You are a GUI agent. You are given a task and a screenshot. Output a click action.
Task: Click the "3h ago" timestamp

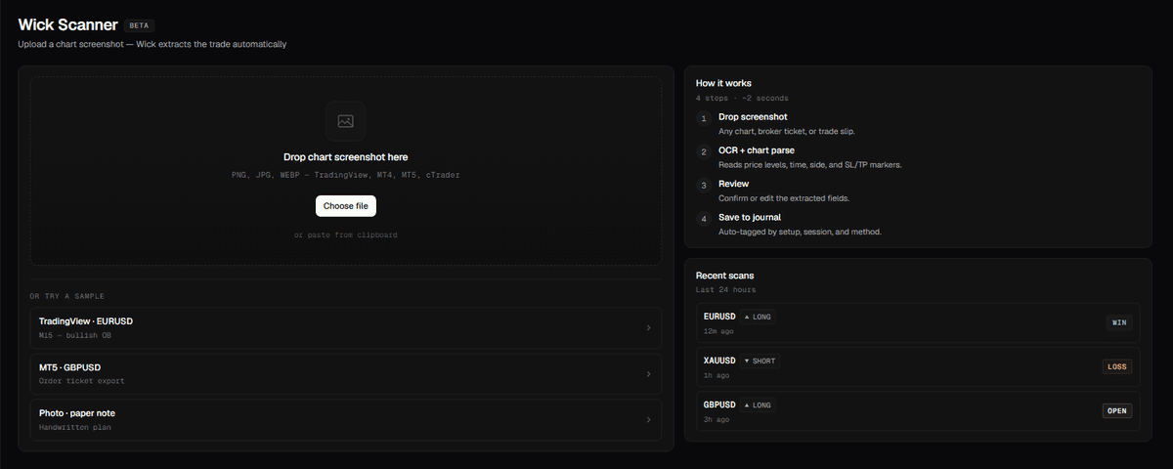point(717,419)
